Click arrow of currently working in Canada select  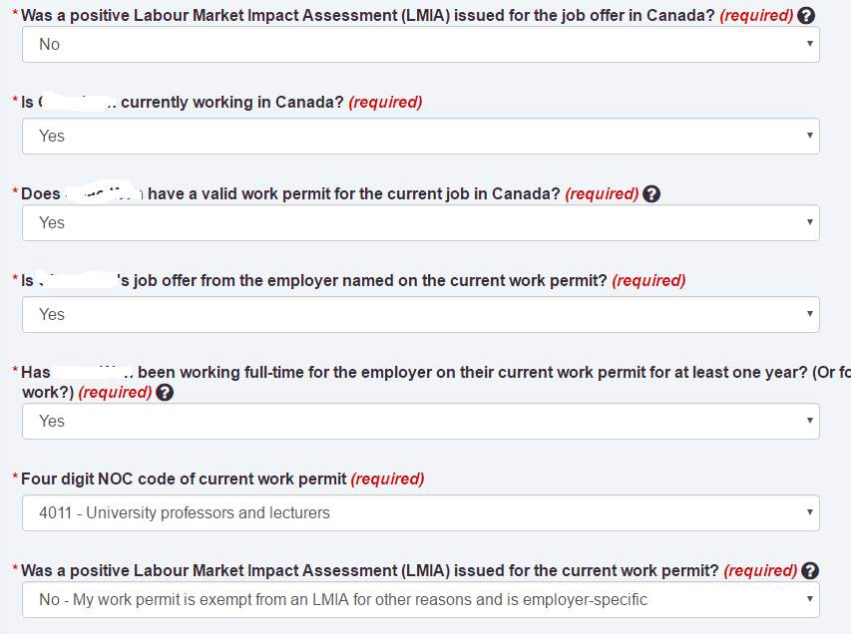click(x=810, y=136)
